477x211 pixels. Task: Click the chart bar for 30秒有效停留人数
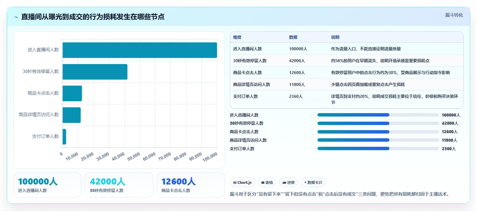(x=95, y=72)
